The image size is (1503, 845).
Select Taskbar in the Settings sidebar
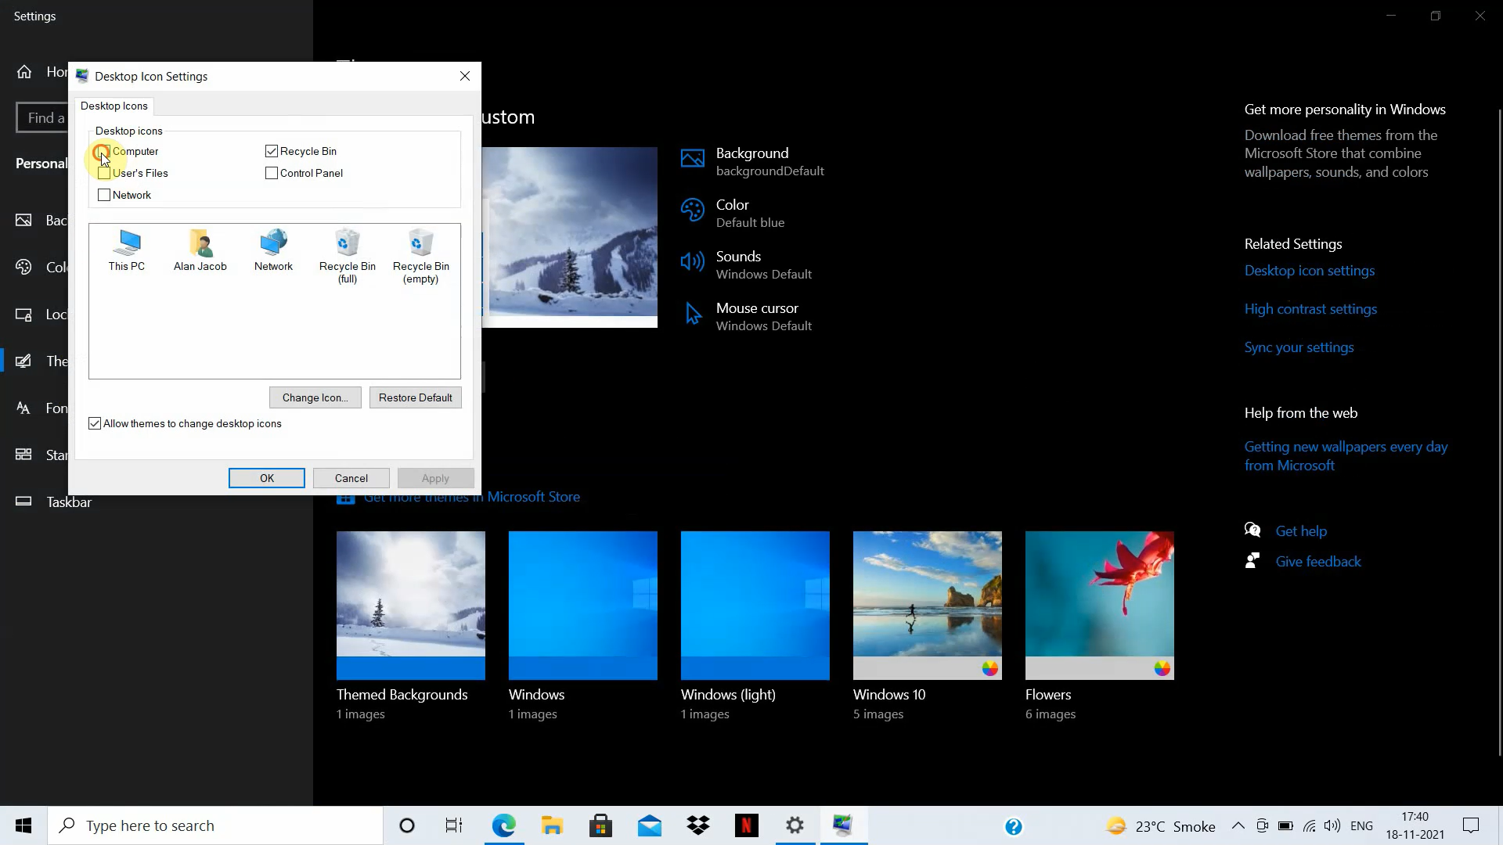(x=68, y=502)
